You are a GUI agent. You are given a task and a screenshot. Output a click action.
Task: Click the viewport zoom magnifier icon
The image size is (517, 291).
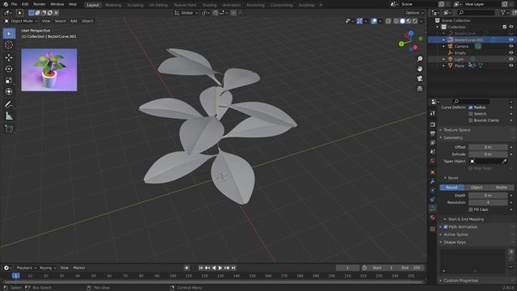[420, 59]
